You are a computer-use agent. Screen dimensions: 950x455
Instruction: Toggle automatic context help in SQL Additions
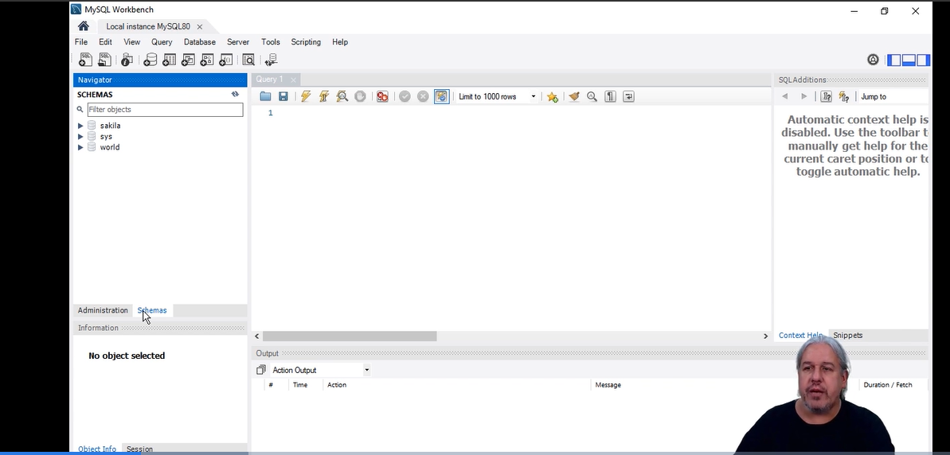[844, 96]
